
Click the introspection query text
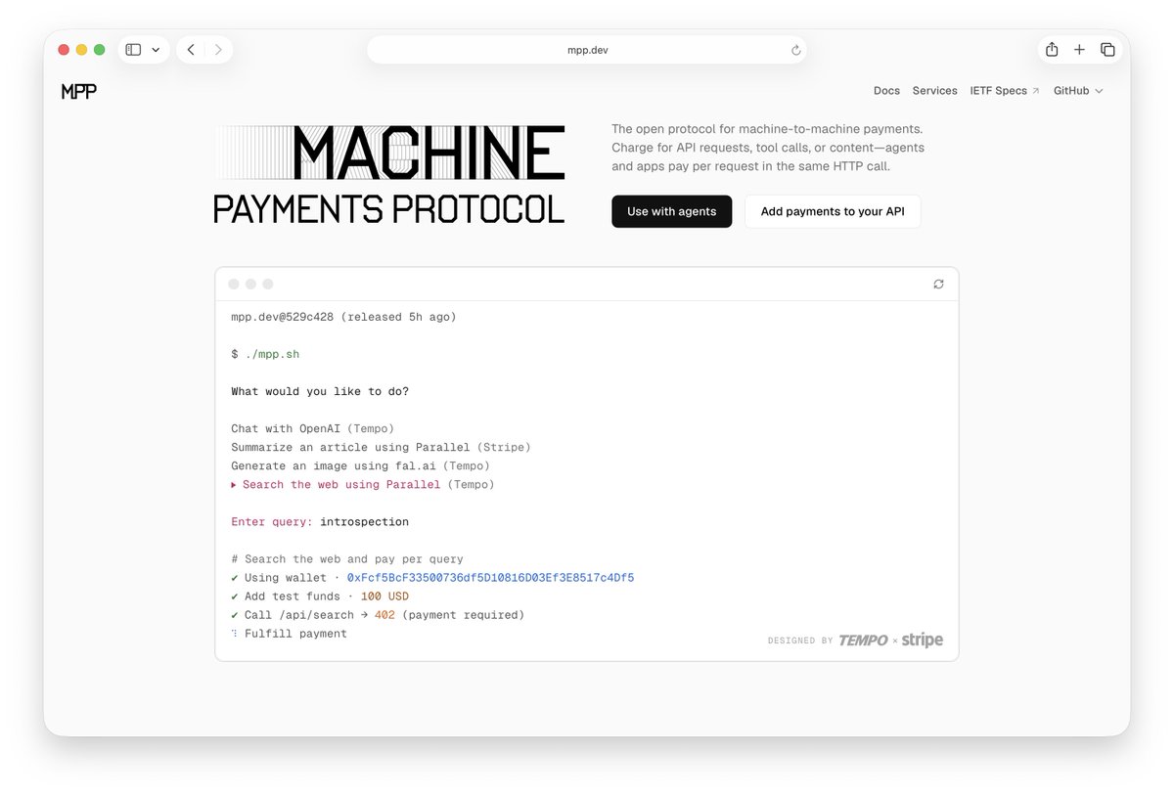pos(364,521)
